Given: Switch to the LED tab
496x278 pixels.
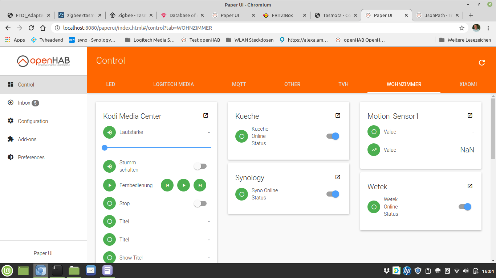Looking at the screenshot, I should 111,84.
